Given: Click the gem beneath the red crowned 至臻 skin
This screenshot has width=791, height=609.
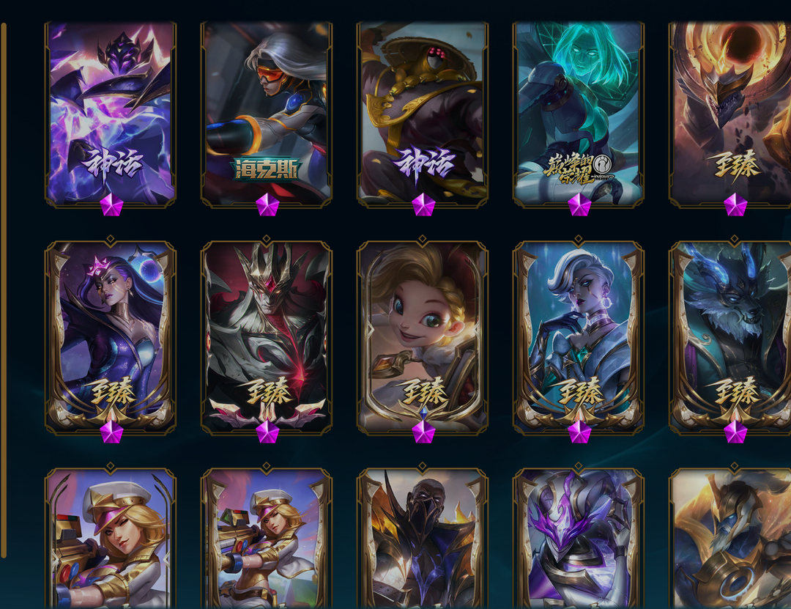Looking at the screenshot, I should (267, 432).
